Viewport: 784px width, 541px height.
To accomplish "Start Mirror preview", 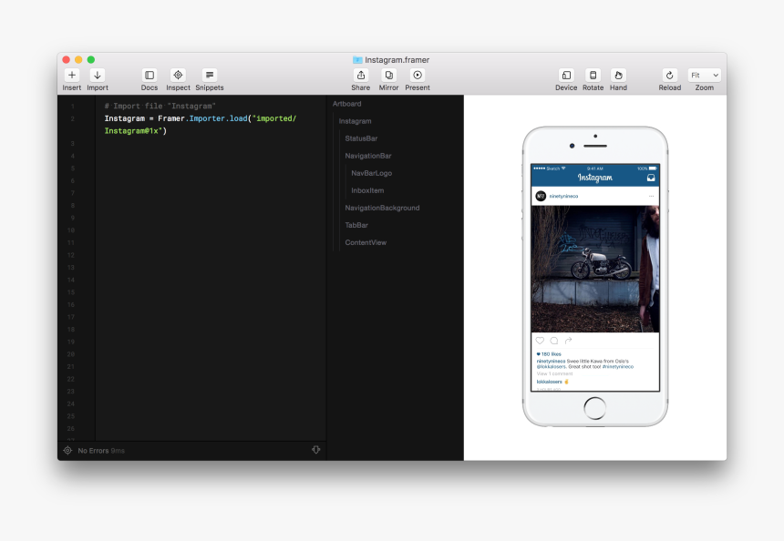I will point(388,76).
